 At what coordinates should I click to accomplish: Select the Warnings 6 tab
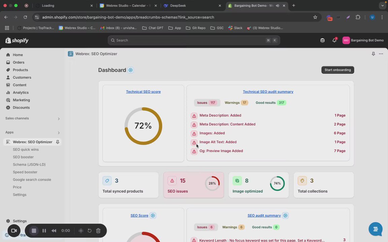pyautogui.click(x=233, y=227)
